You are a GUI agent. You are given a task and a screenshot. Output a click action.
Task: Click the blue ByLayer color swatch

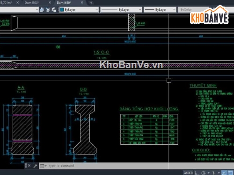(62, 10)
